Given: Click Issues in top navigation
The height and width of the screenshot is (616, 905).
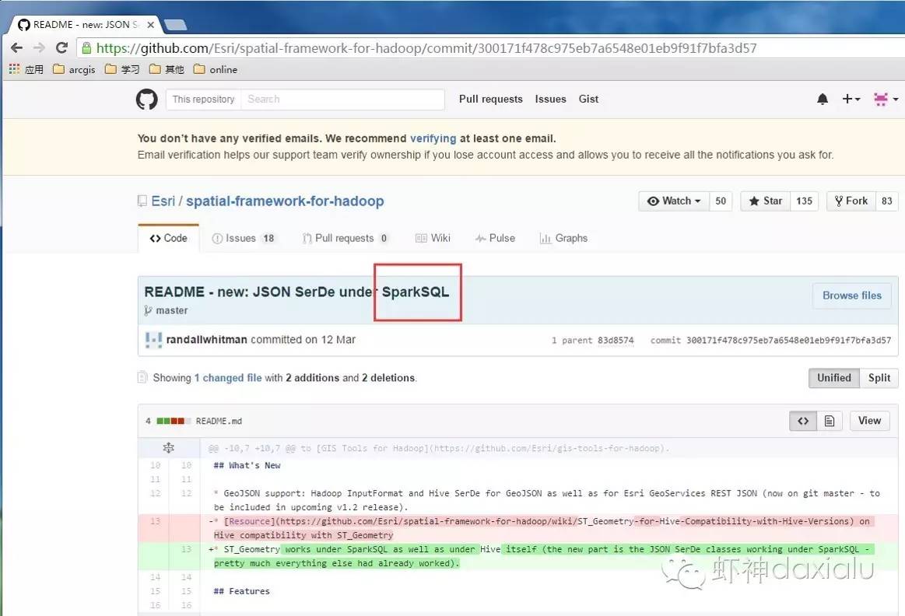Looking at the screenshot, I should click(x=551, y=100).
